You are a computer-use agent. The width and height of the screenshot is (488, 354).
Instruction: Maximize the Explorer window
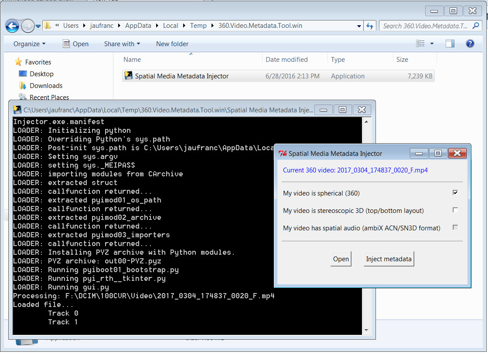(454, 11)
